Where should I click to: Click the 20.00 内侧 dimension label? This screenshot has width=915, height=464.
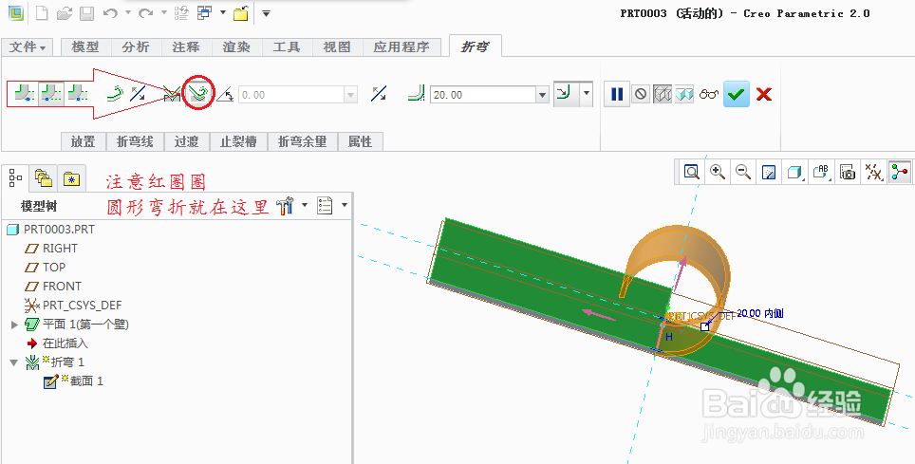[x=759, y=313]
